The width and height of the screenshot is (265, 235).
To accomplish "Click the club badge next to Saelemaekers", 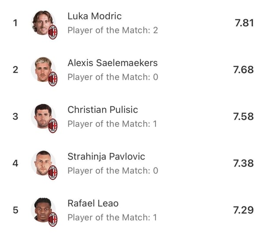I will pyautogui.click(x=53, y=78).
